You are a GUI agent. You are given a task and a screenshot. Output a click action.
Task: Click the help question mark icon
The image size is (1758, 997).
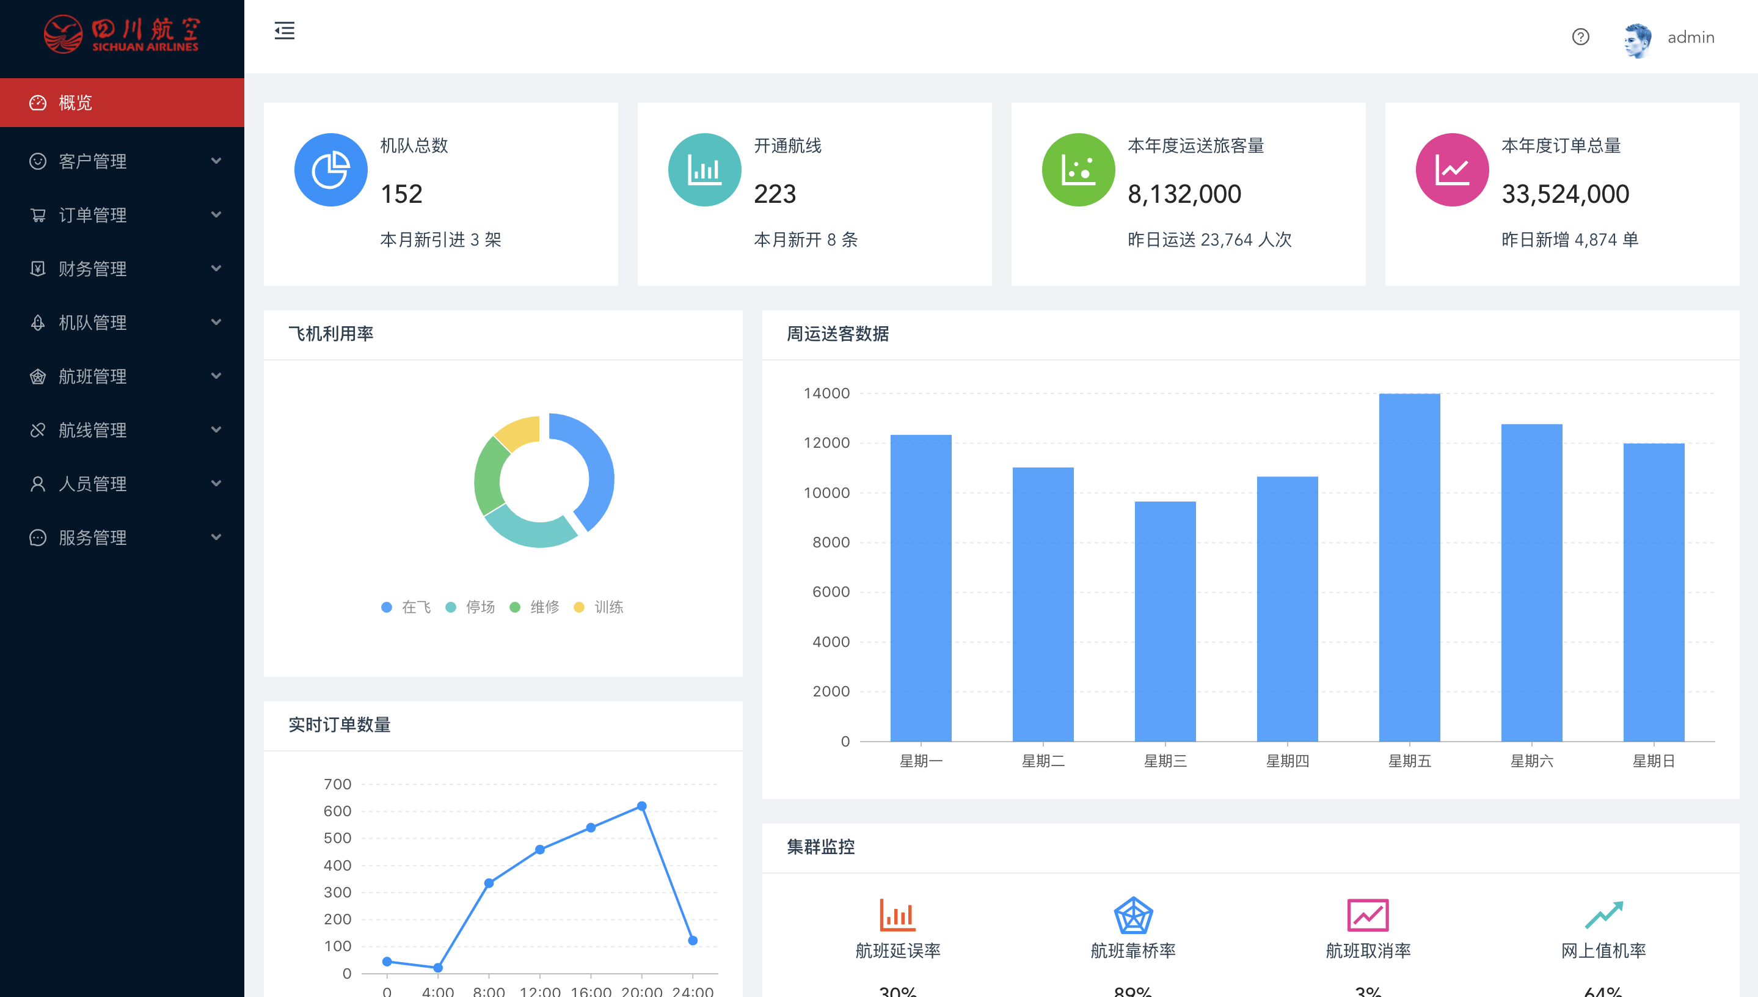click(1580, 37)
